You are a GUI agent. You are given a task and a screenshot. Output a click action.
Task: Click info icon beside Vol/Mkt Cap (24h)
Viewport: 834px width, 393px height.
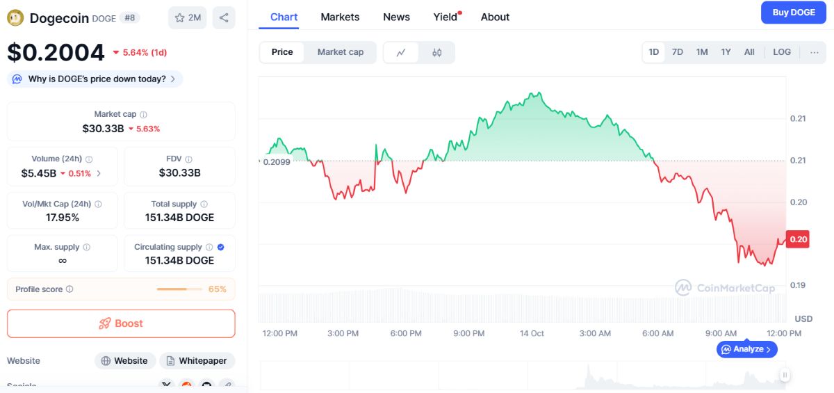tap(98, 204)
